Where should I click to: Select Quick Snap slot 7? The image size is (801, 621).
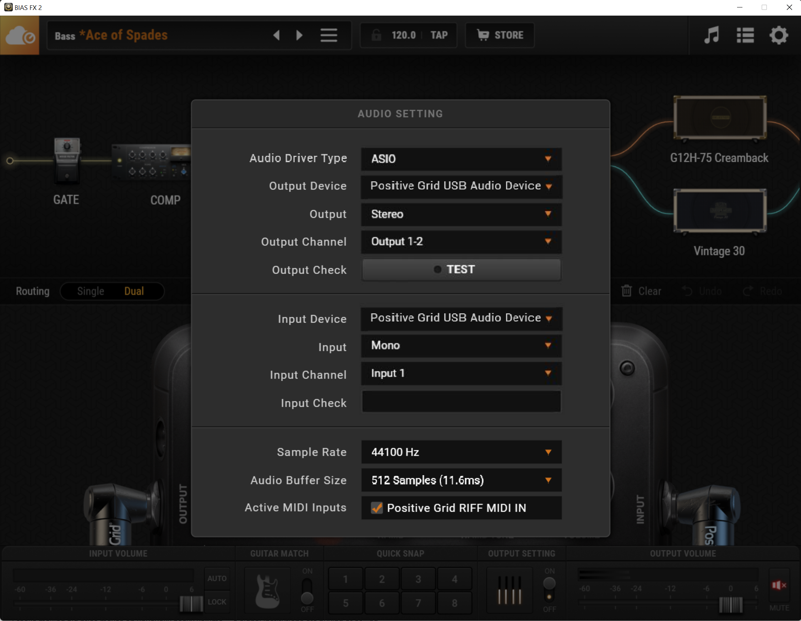(x=418, y=603)
